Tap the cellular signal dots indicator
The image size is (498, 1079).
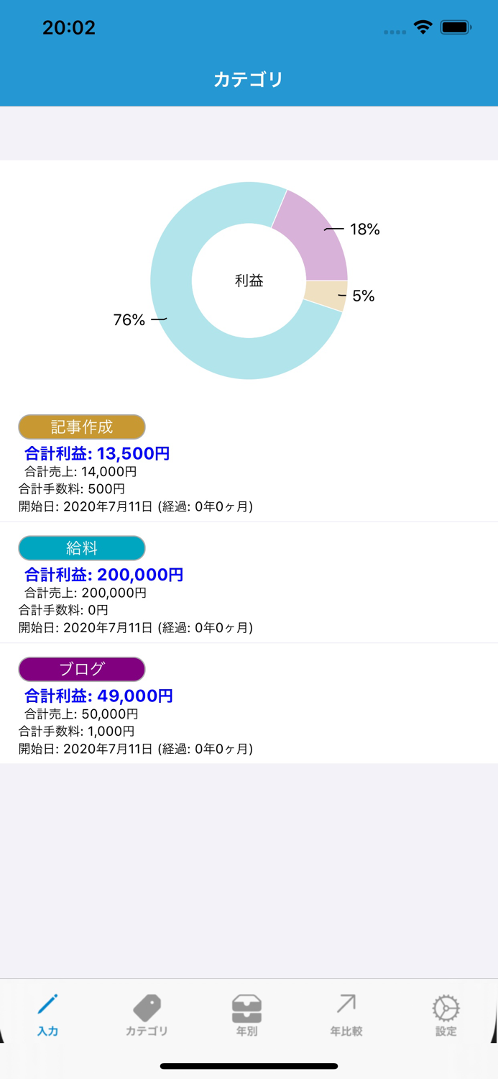pos(395,30)
